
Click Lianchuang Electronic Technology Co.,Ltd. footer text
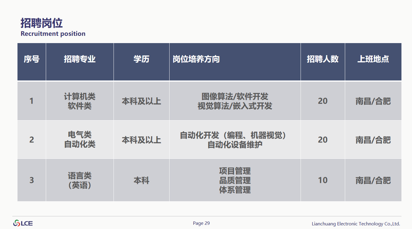pyautogui.click(x=356, y=224)
